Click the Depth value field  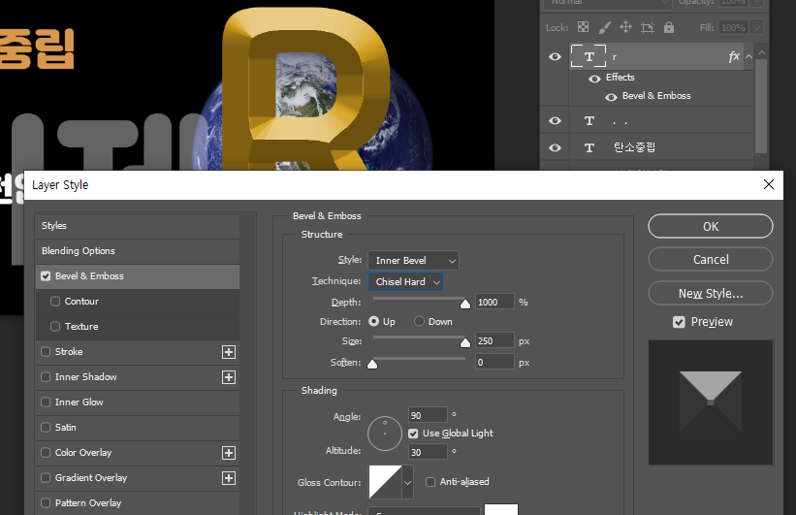pyautogui.click(x=495, y=303)
